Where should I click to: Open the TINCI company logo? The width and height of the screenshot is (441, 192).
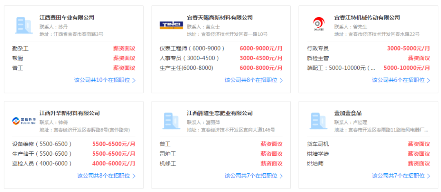pos(171,26)
